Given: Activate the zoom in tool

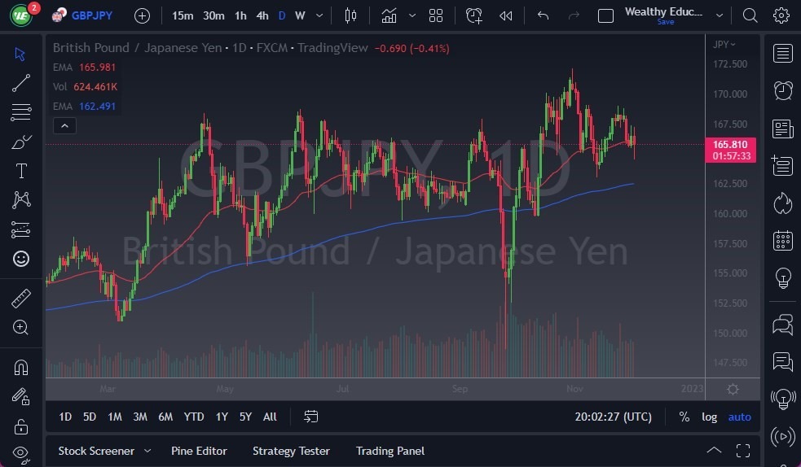Looking at the screenshot, I should [x=20, y=327].
